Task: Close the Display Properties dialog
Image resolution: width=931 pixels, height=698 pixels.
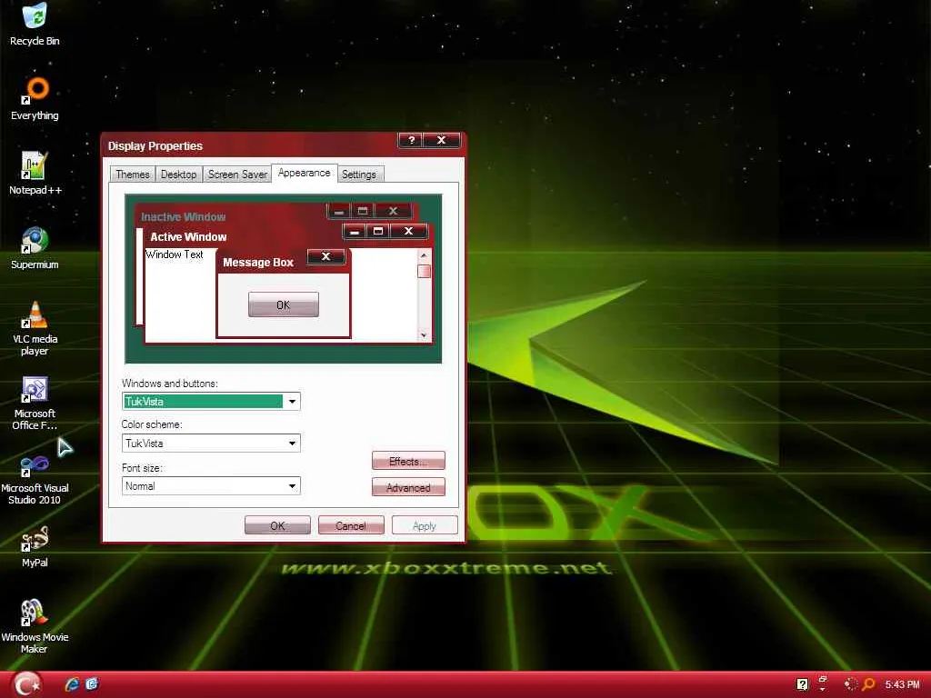Action: pyautogui.click(x=441, y=140)
